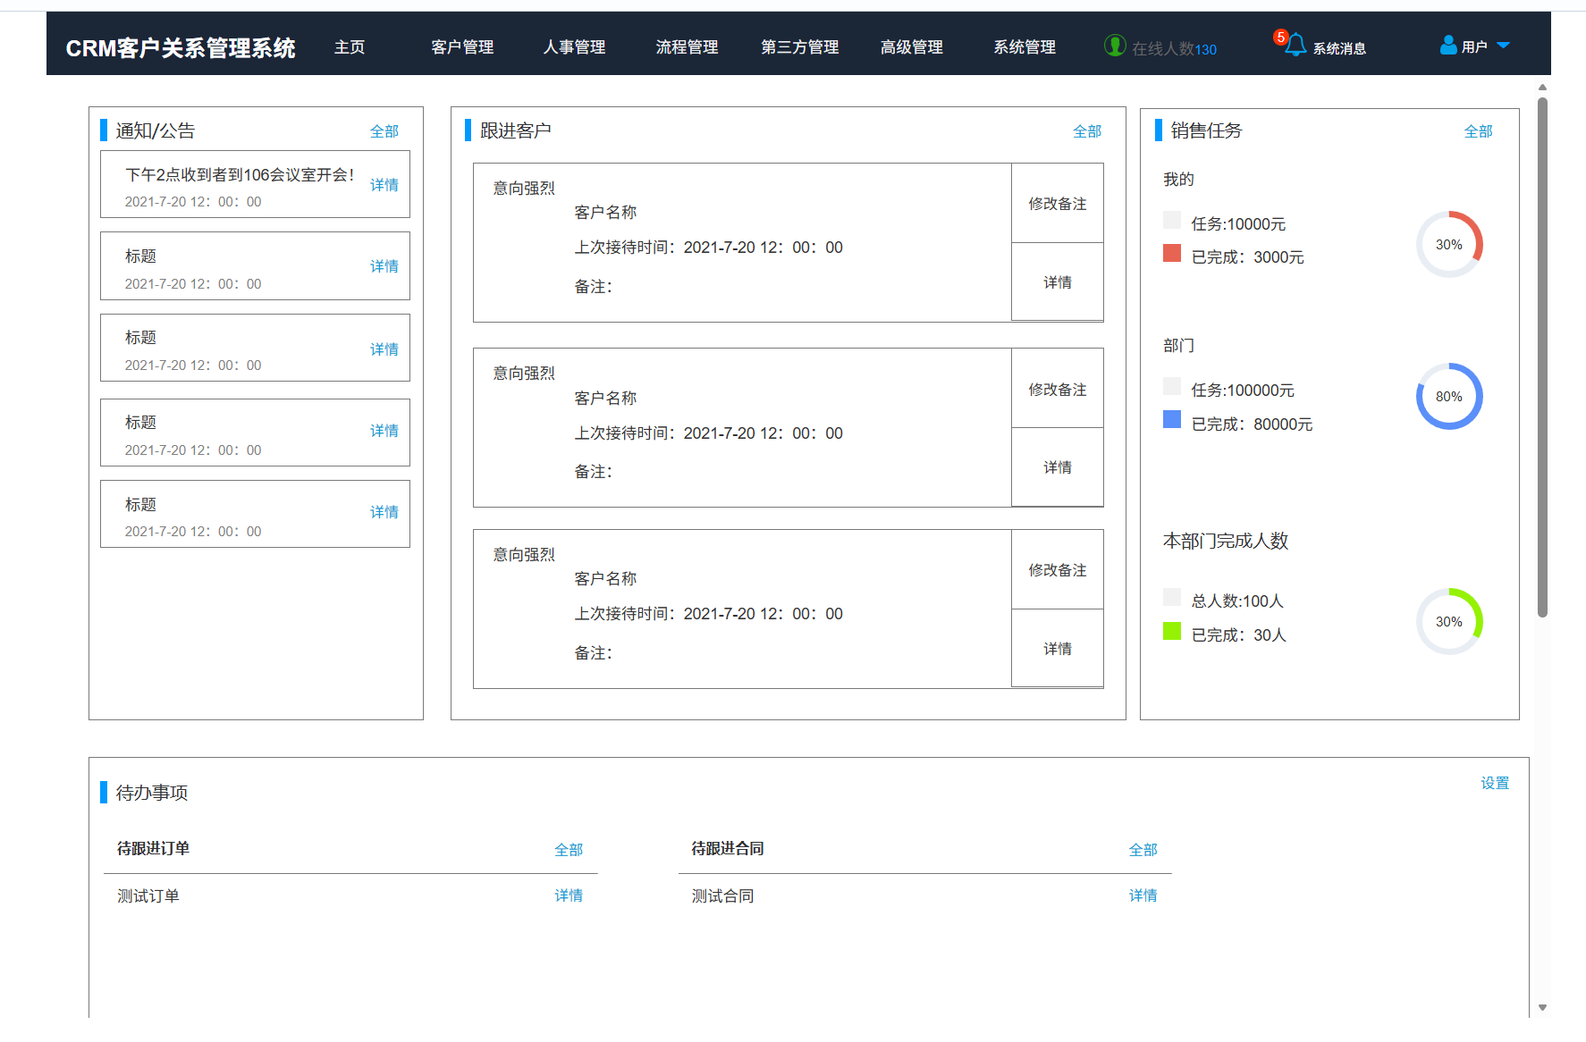The height and width of the screenshot is (1042, 1586).
Task: Click 详情 next to 测试订单
Action: click(569, 895)
